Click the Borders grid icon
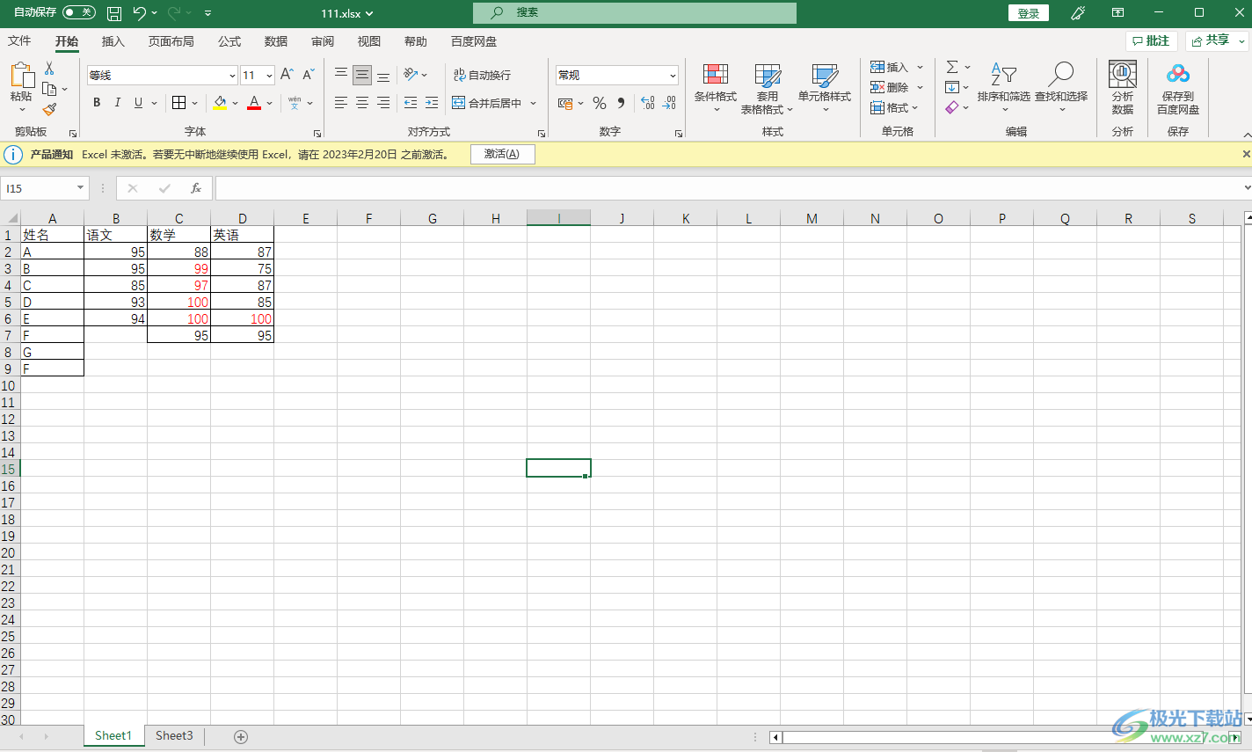Viewport: 1252px width, 752px height. (x=179, y=103)
